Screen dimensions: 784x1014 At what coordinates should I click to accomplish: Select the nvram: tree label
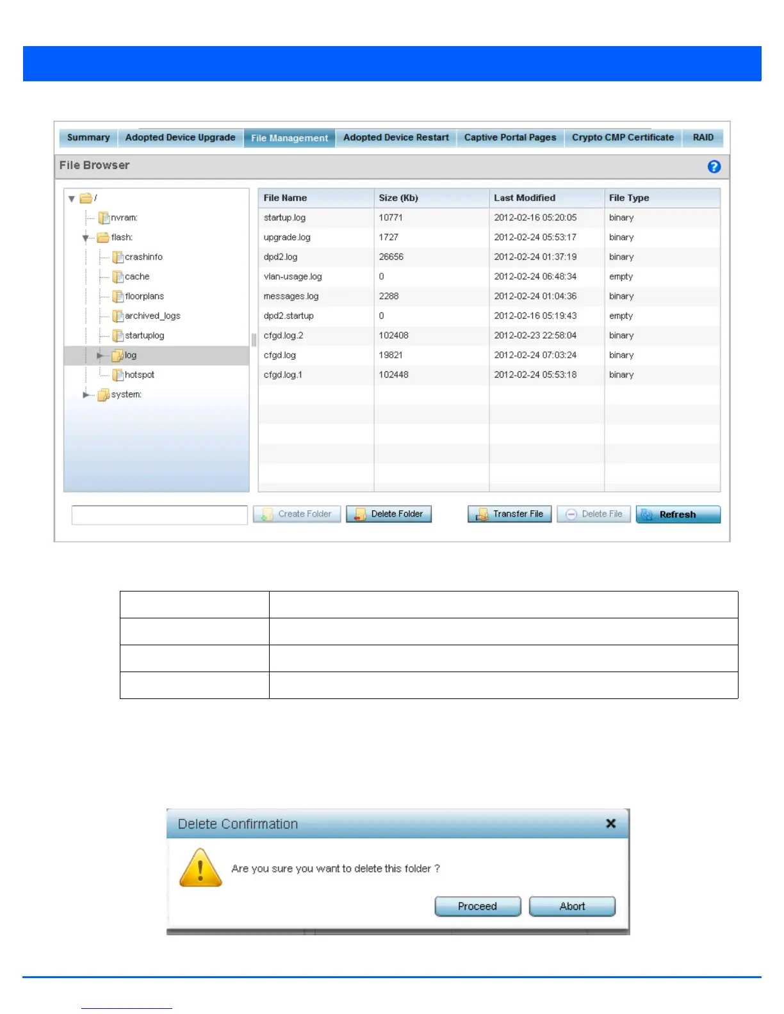(124, 218)
